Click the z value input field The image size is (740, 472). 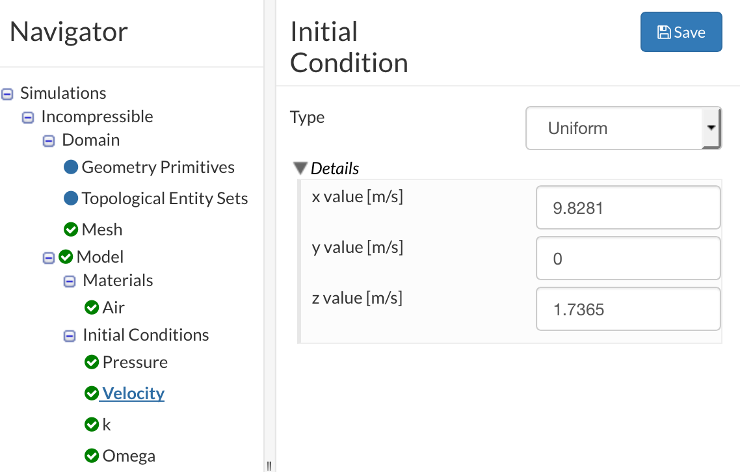628,309
